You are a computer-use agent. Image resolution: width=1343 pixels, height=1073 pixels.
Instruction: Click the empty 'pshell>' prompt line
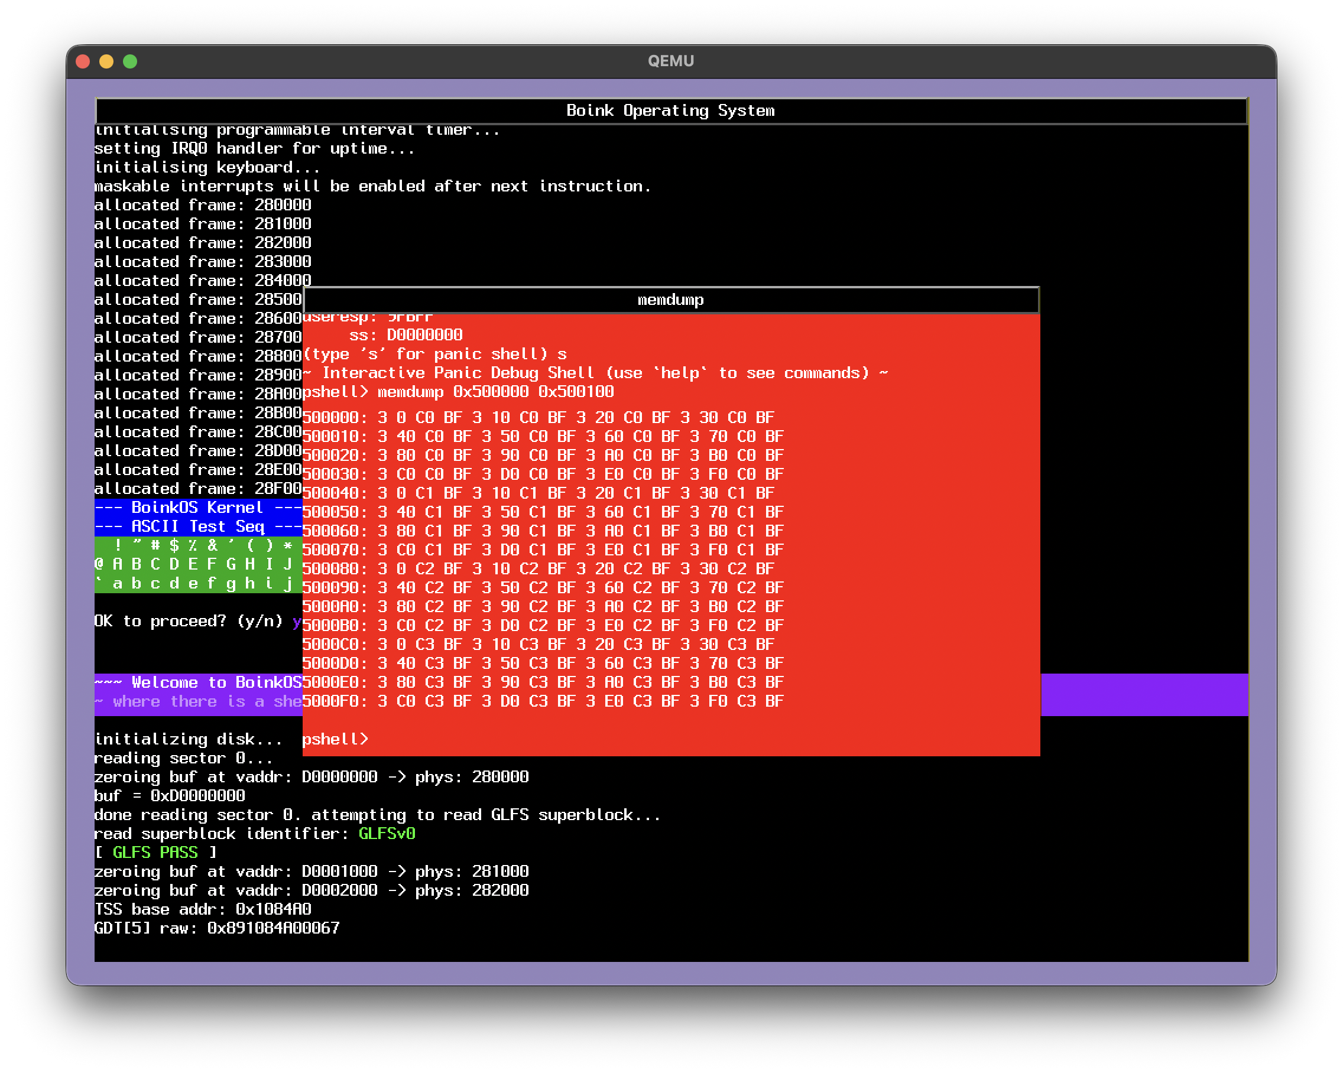[336, 739]
